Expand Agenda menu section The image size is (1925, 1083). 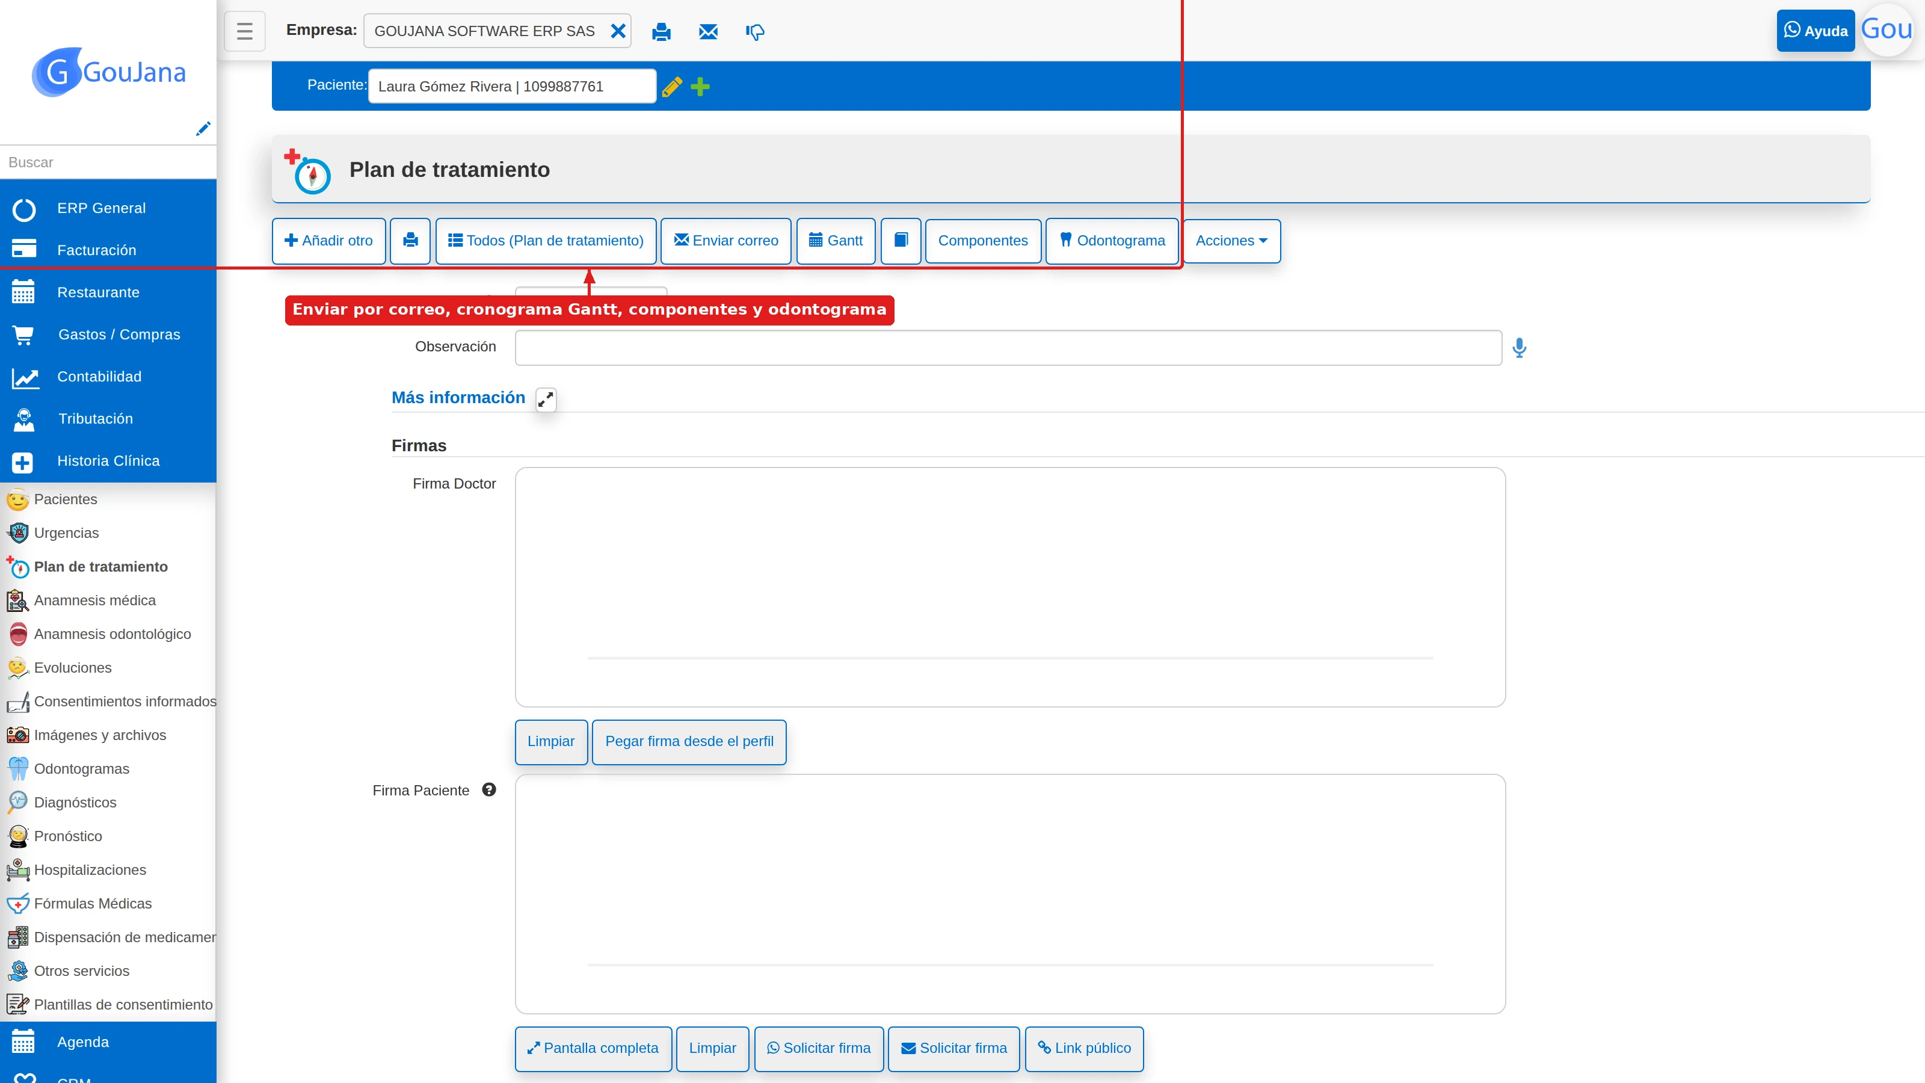[108, 1042]
